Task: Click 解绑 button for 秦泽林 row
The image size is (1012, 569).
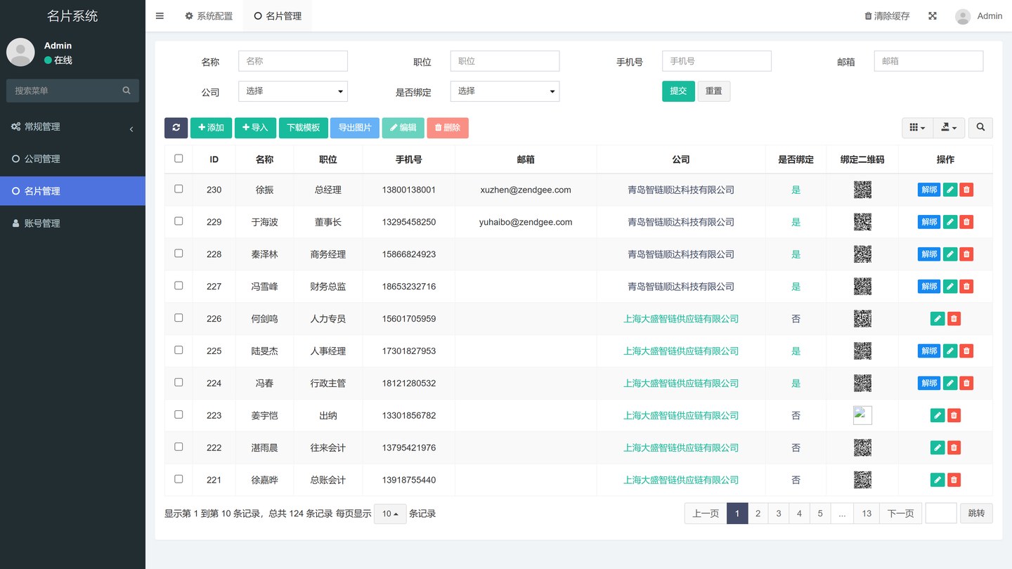Action: tap(929, 254)
